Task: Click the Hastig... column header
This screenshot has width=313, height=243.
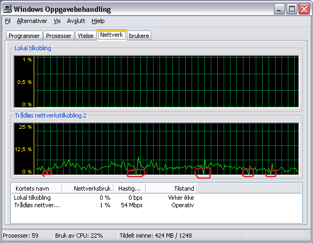Action: click(x=129, y=189)
